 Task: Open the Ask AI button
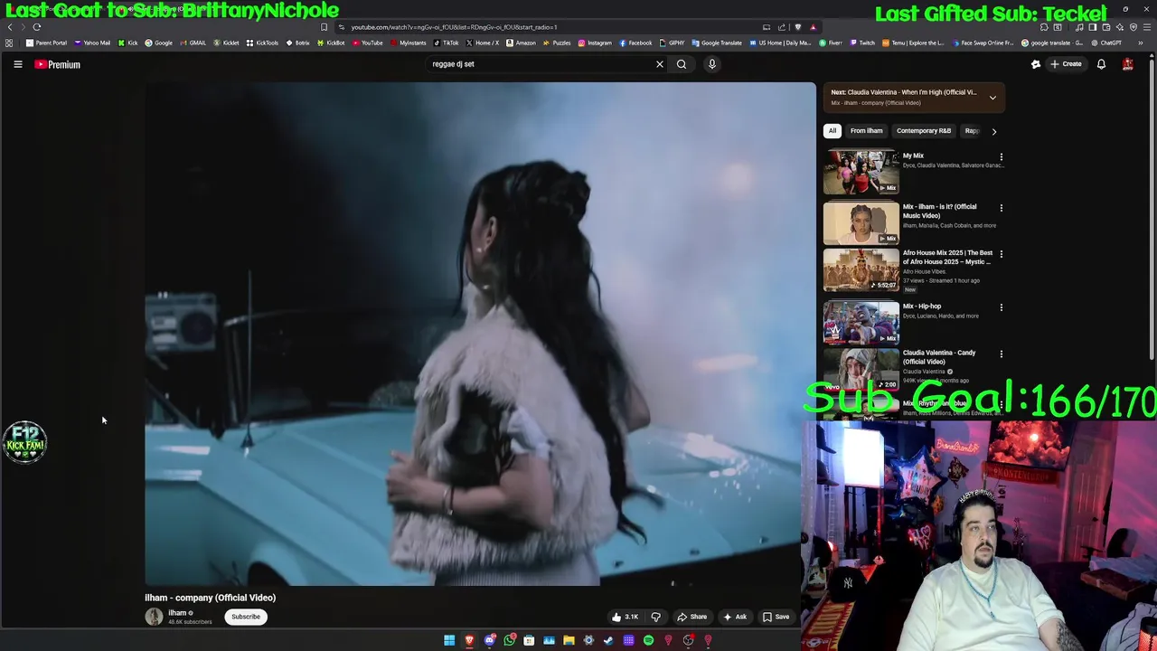coord(735,617)
